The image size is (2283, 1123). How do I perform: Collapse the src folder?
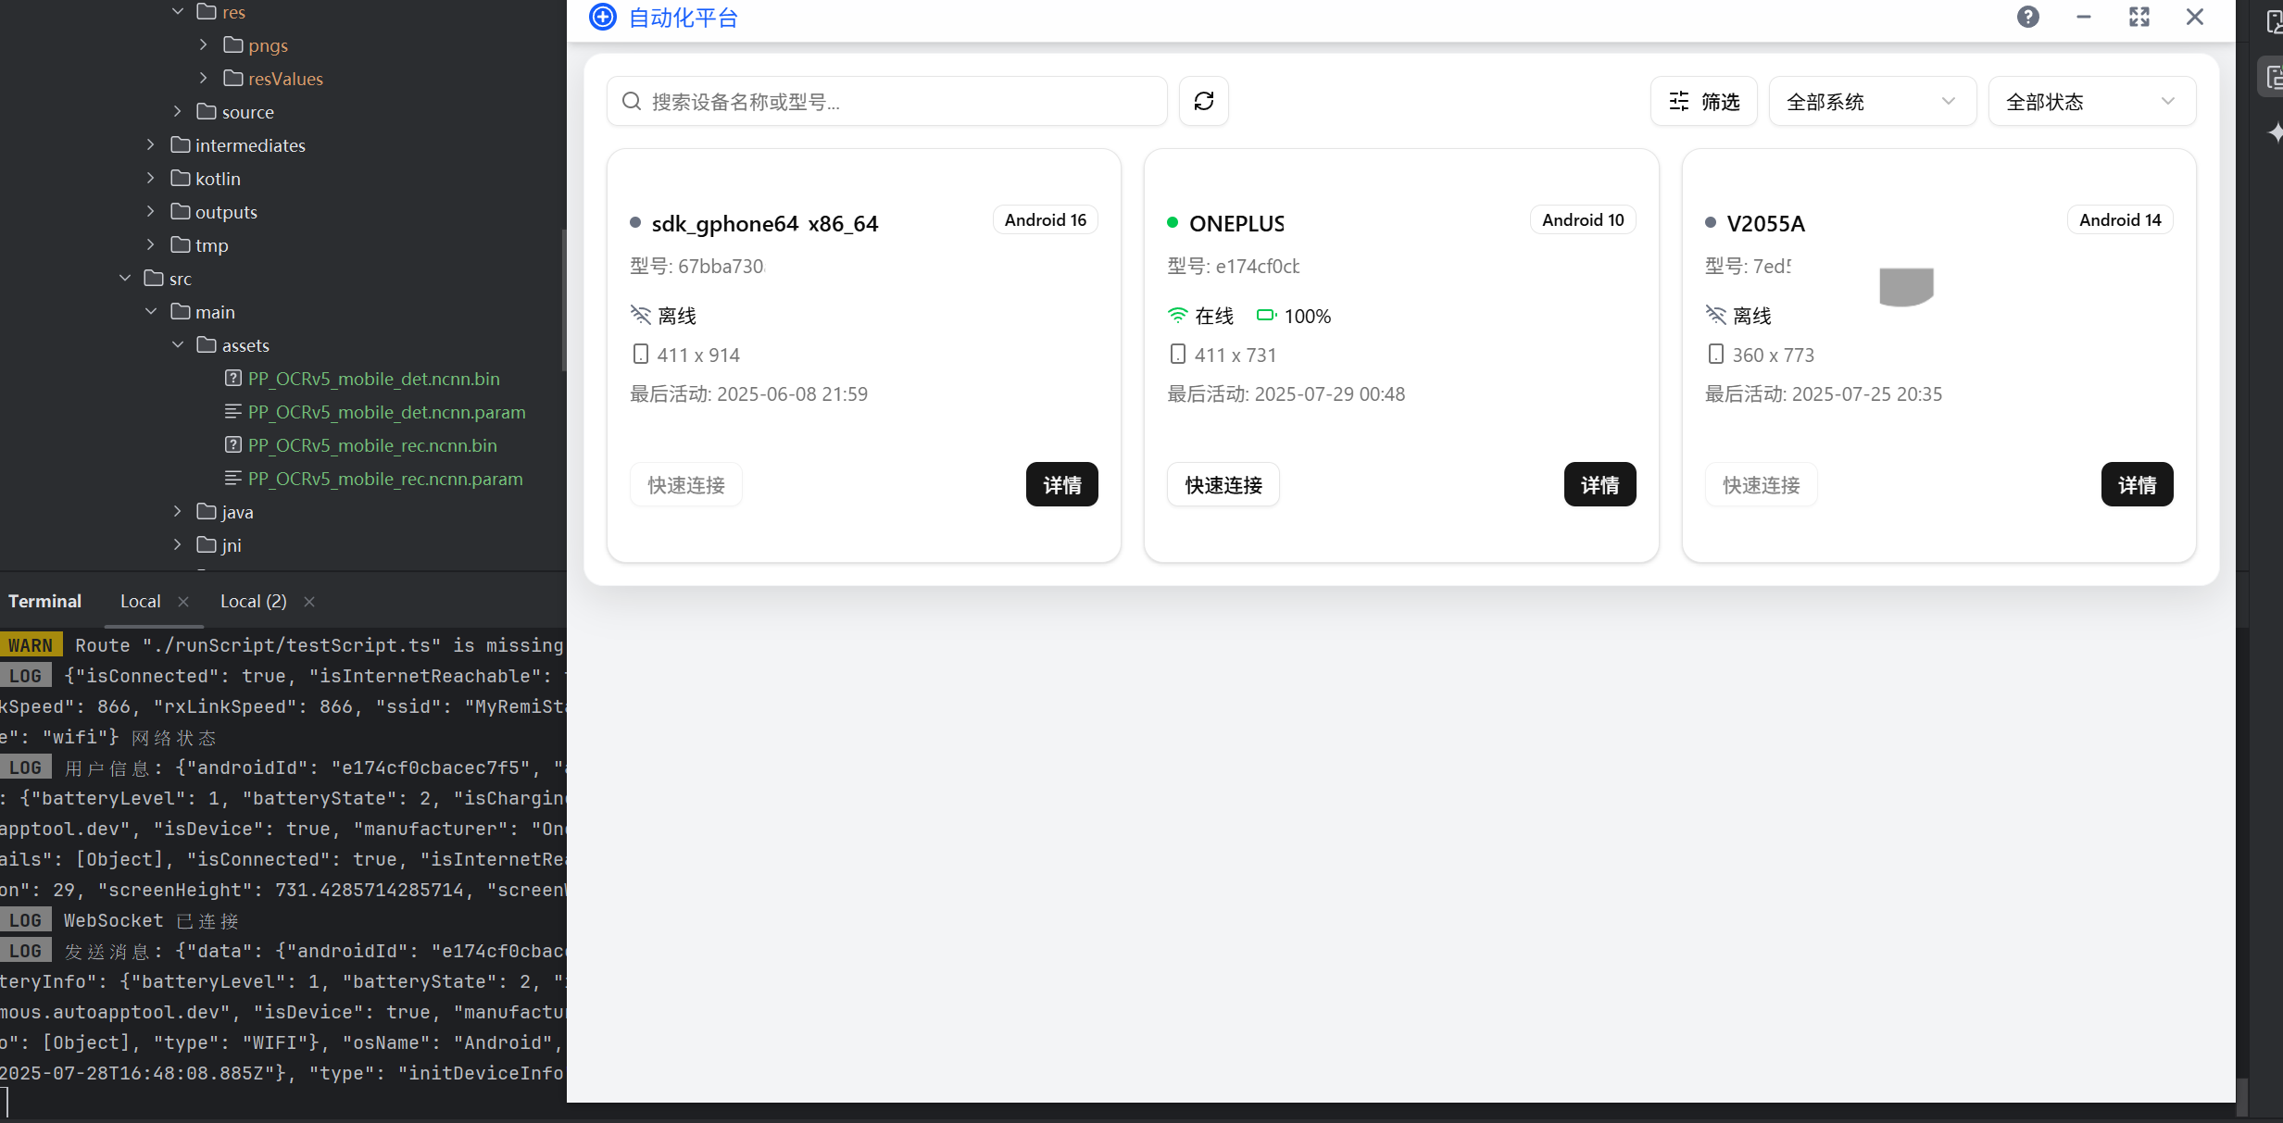tap(125, 278)
